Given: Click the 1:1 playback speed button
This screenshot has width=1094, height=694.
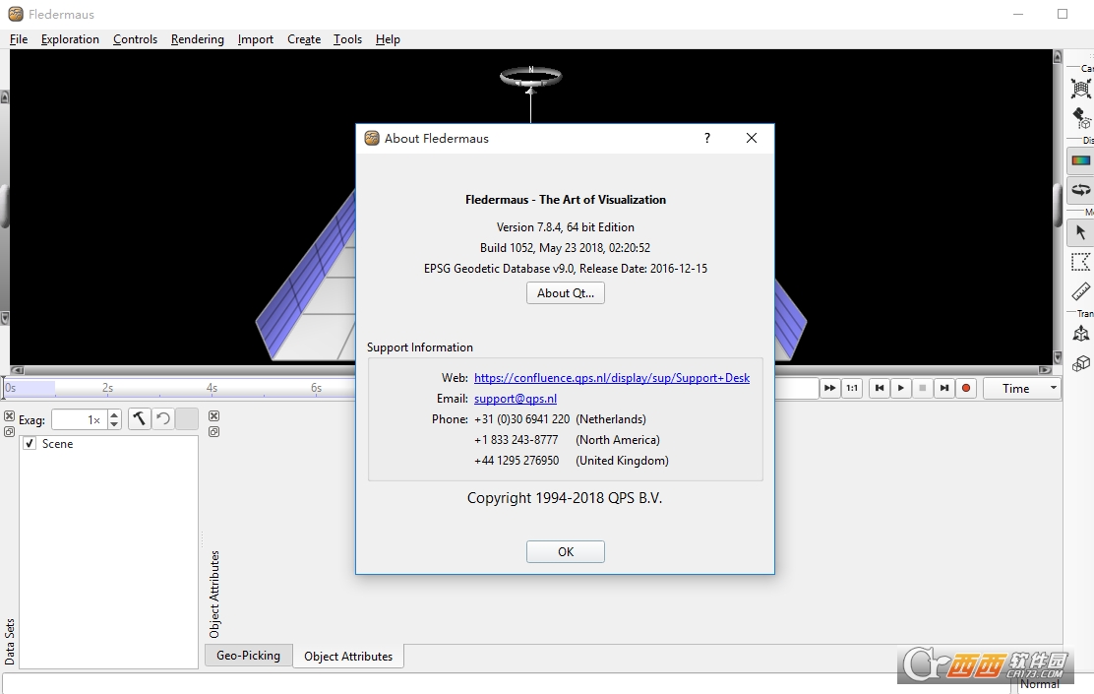Looking at the screenshot, I should tap(852, 388).
